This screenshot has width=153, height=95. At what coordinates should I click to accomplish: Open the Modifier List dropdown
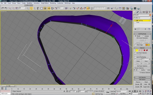[142, 18]
